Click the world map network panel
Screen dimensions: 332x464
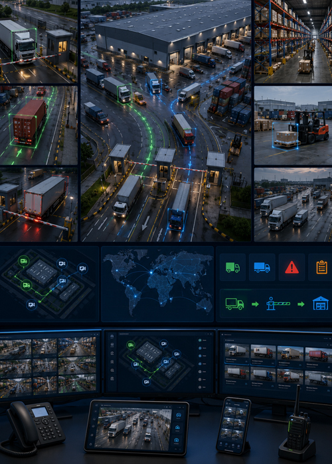157,284
